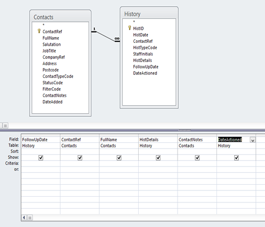Select FollowUpDate in the History field list
Viewport: 265px width, 227px height.
click(146, 67)
